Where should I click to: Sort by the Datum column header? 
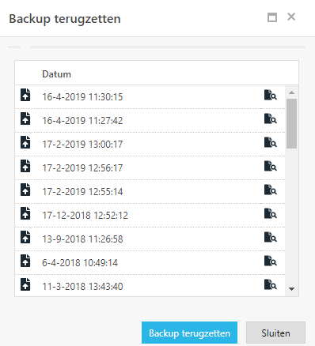(56, 74)
